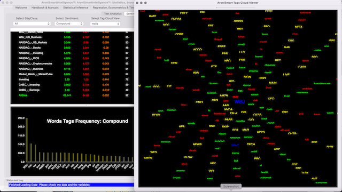342x192 pixels.
Task: Click the Finished Loading Data status message
Action: pos(49,185)
